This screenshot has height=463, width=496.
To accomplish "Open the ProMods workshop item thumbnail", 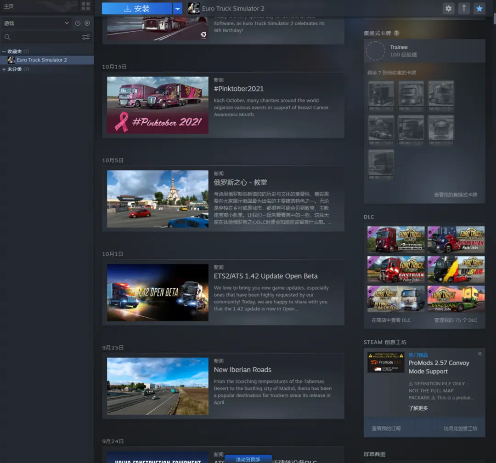I will [x=386, y=362].
